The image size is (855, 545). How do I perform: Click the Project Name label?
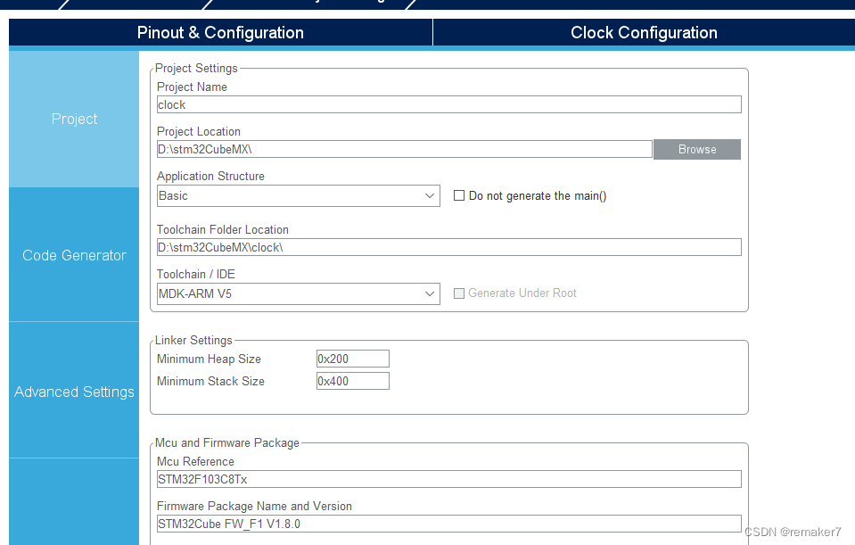coord(192,87)
